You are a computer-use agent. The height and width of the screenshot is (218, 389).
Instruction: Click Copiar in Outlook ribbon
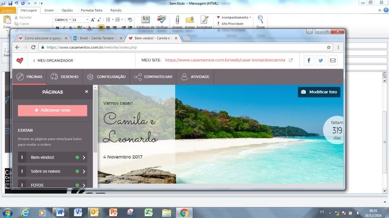22,24
